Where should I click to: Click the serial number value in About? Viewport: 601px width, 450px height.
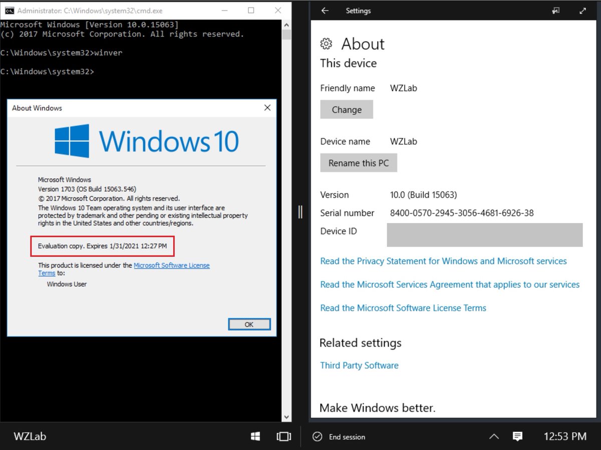(462, 213)
